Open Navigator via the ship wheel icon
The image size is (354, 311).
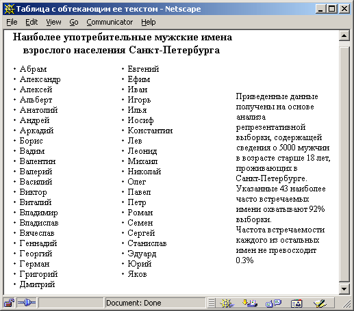227,303
